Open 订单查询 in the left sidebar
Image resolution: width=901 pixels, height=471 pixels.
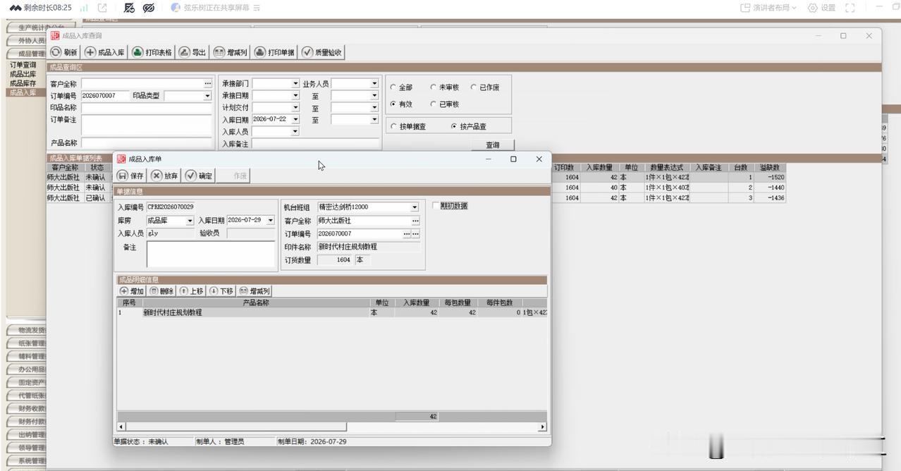[x=23, y=65]
